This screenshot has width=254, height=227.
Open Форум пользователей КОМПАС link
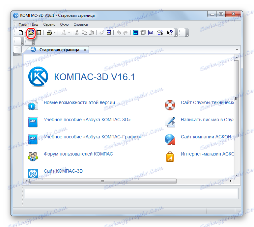point(78,154)
